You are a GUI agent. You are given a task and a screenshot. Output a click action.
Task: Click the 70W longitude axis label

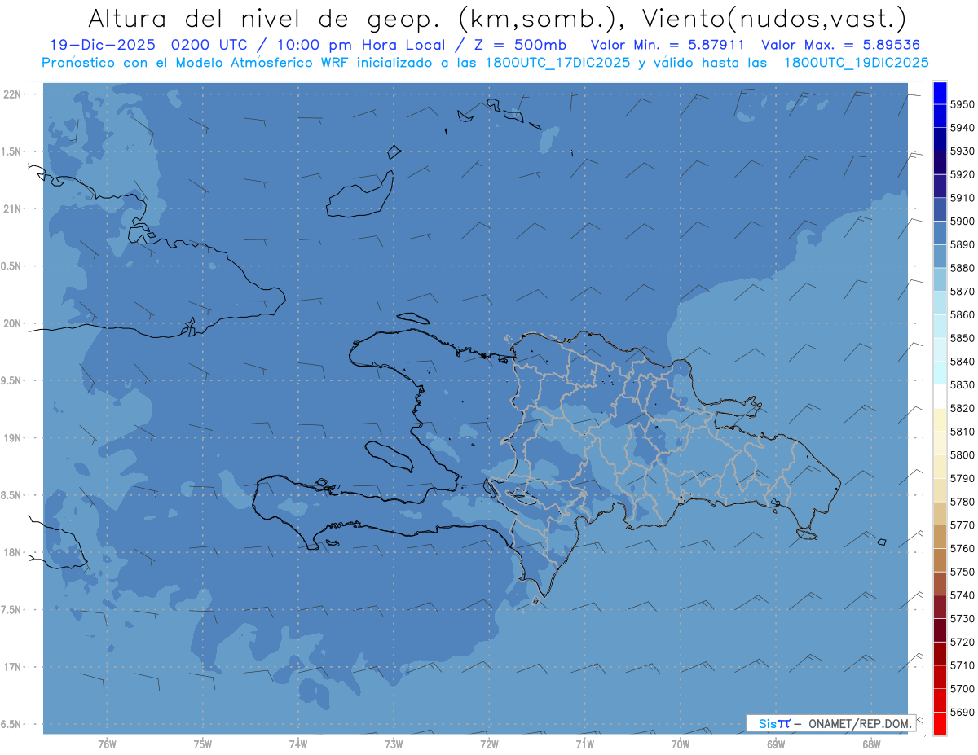point(680,744)
